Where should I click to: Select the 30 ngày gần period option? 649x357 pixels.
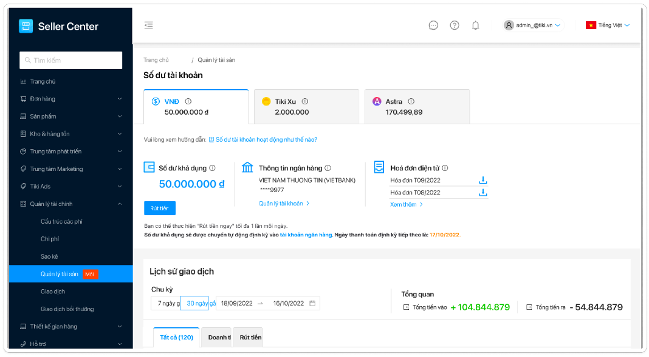point(194,303)
